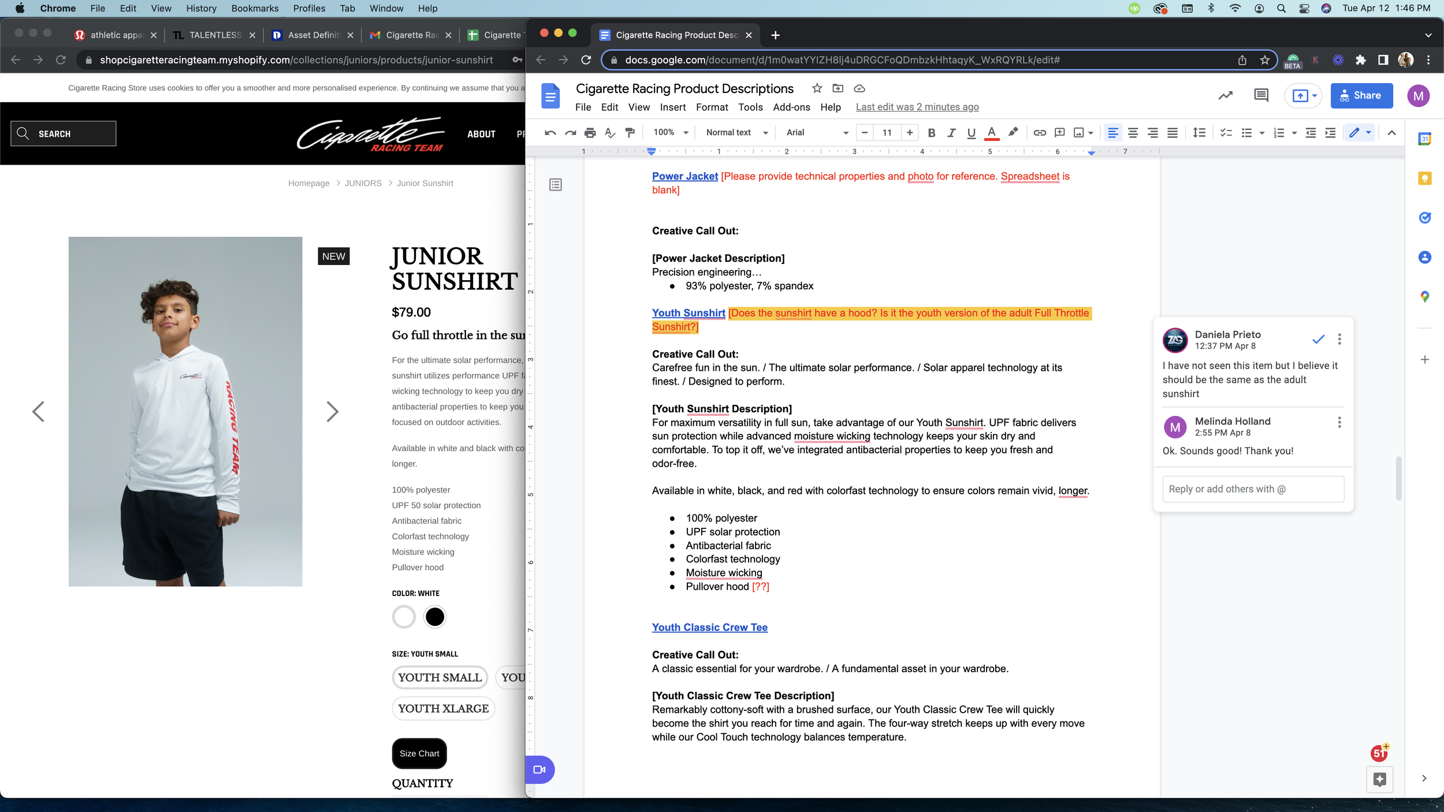Collapse the Docs menus with caret
Image resolution: width=1444 pixels, height=812 pixels.
click(1391, 133)
